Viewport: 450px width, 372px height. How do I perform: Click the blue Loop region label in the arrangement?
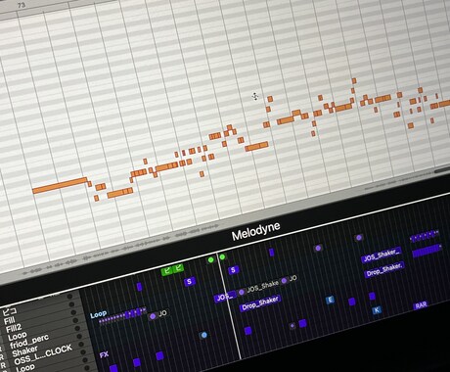[x=98, y=314]
